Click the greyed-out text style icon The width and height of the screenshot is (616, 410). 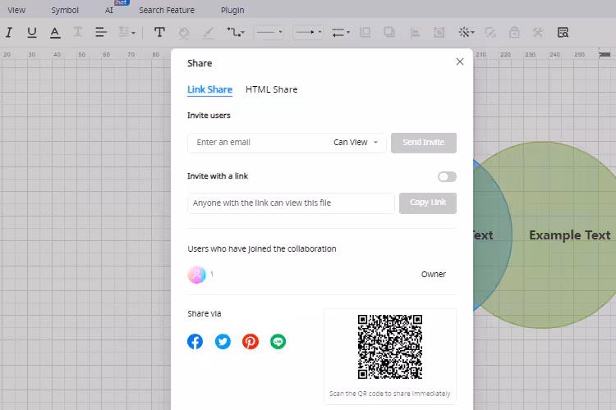pyautogui.click(x=78, y=32)
